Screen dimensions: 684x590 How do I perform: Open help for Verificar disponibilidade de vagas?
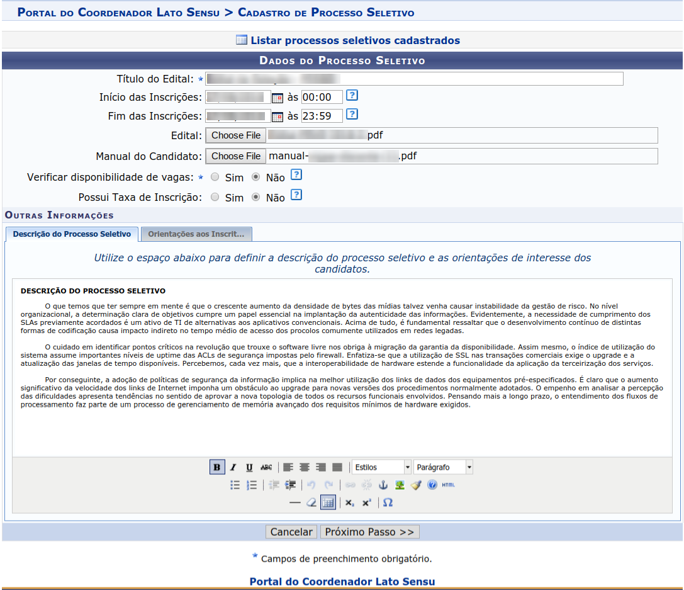296,174
